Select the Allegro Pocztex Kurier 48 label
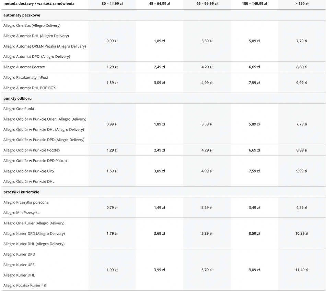The image size is (326, 292). coord(24,285)
